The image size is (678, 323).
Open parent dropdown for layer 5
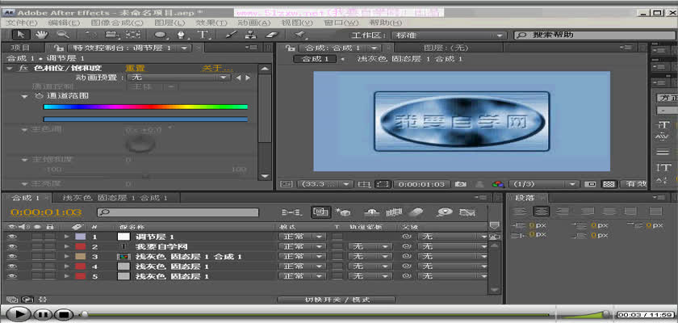click(x=453, y=276)
